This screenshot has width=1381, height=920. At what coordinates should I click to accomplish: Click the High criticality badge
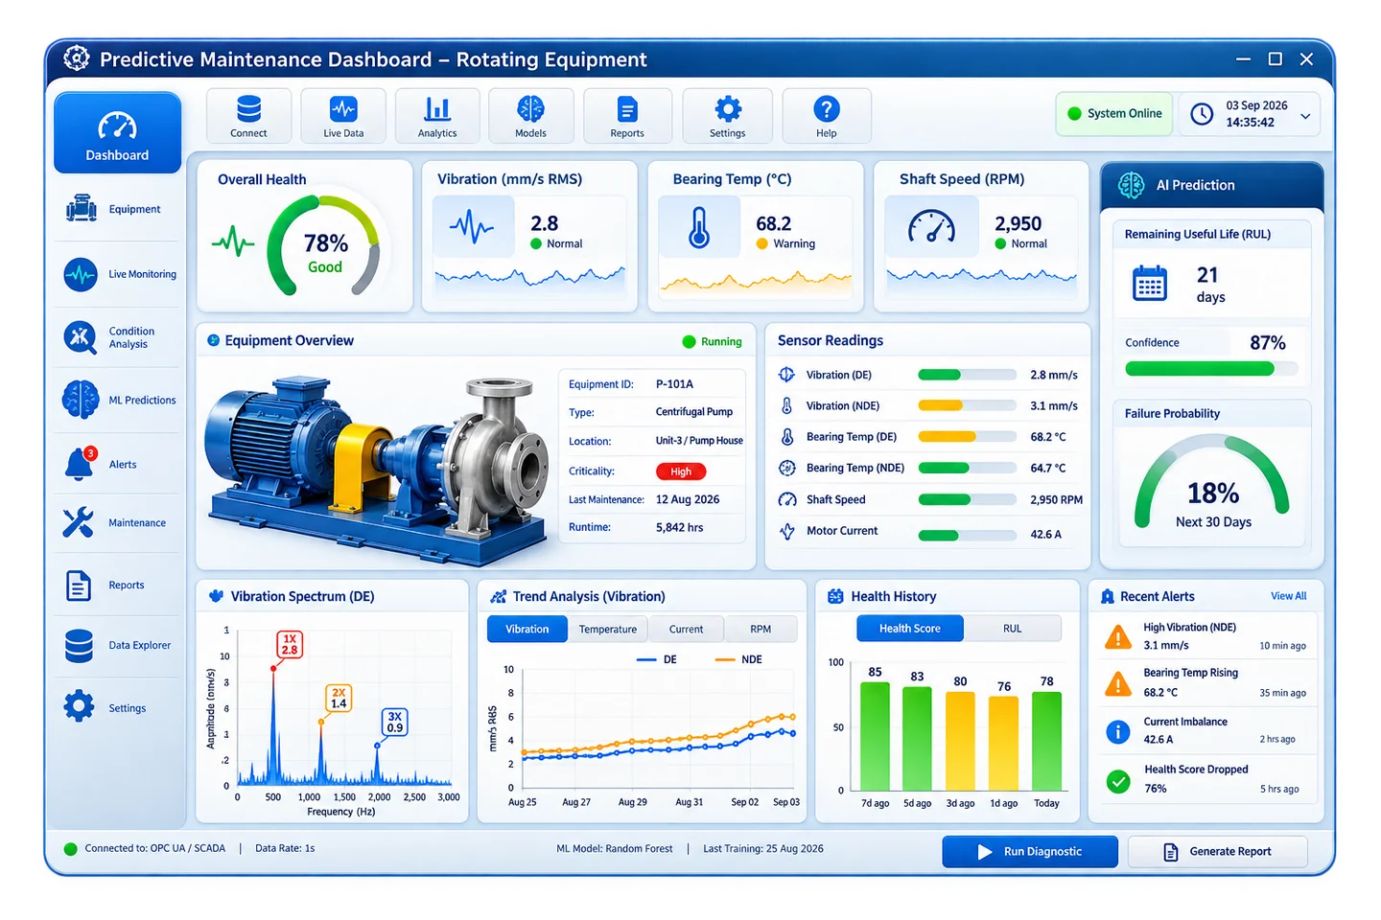(681, 471)
